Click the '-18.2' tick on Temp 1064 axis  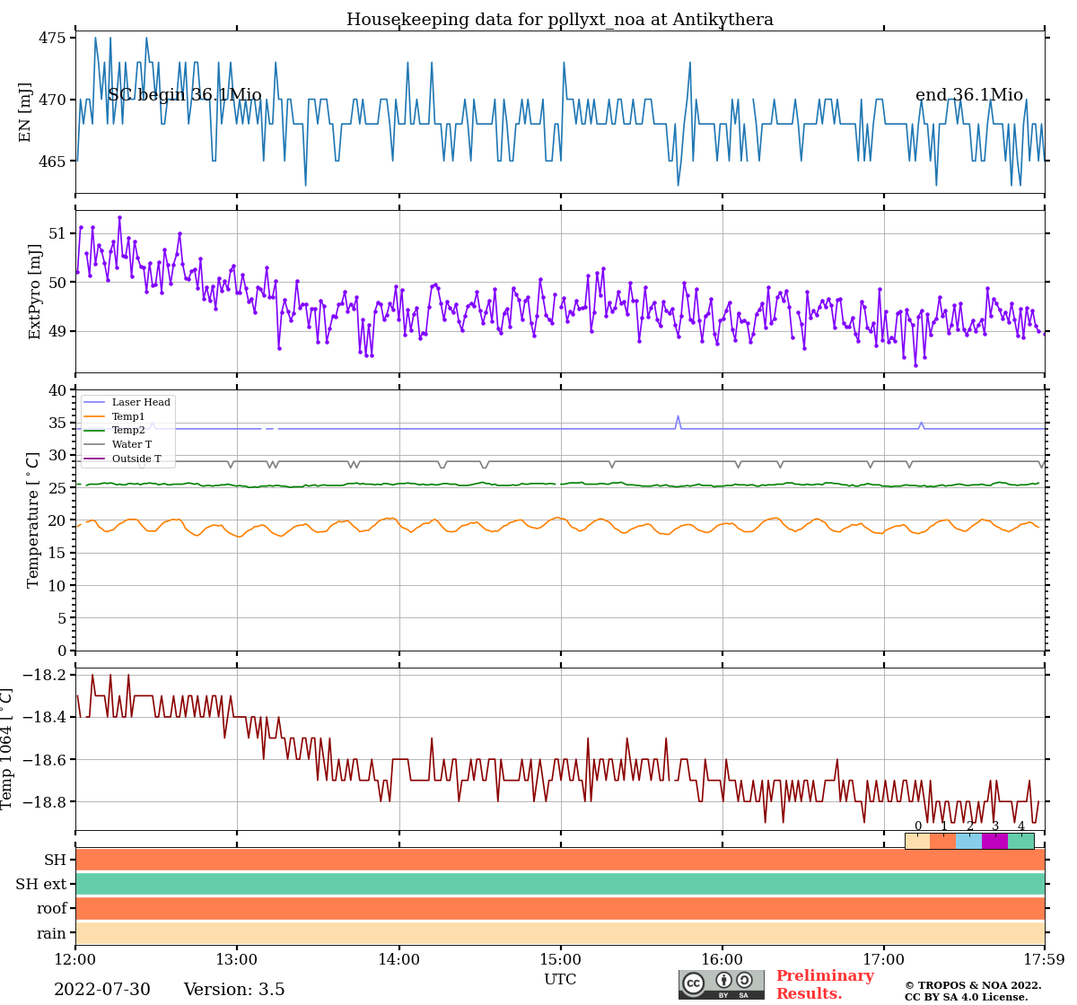[42, 675]
